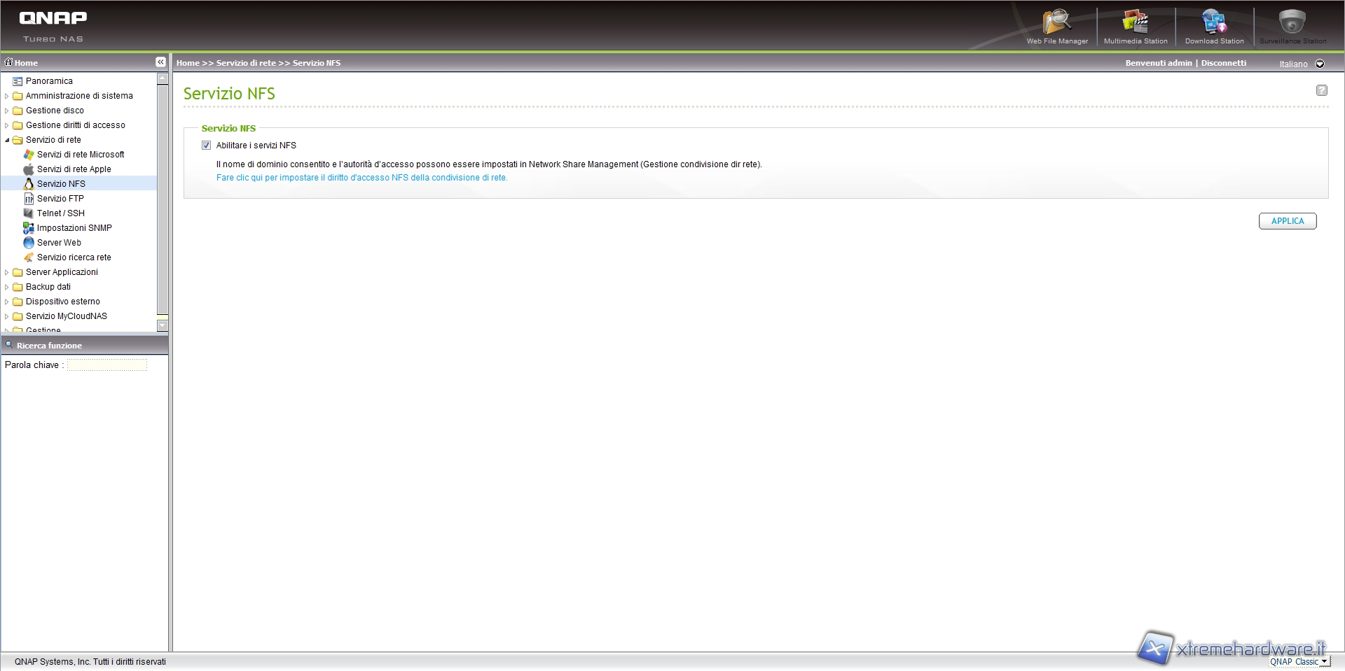
Task: Select Servizi di rete Apple icon
Action: pyautogui.click(x=29, y=169)
